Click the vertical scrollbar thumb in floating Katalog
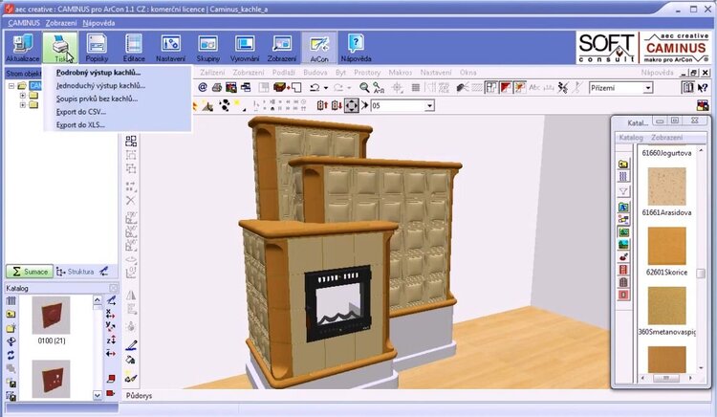Viewport: 717px width, 417px height. (x=701, y=273)
